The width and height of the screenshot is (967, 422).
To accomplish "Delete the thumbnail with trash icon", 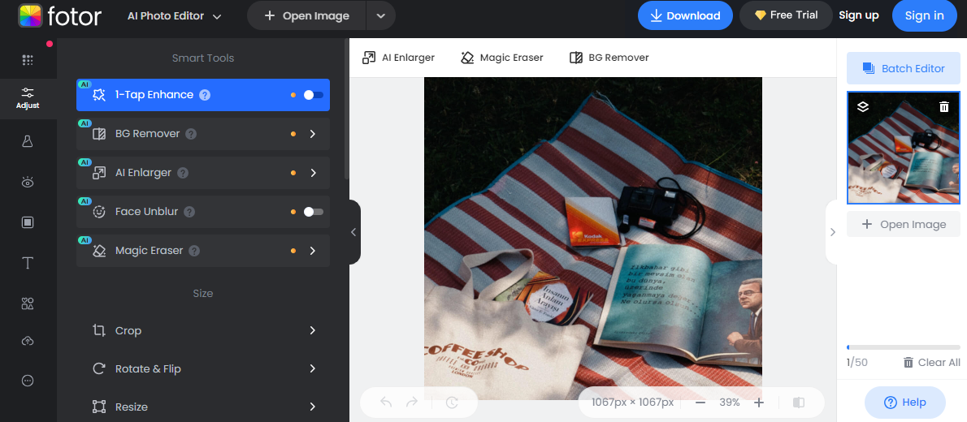I will (x=944, y=106).
